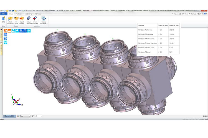Click the Insert Stock icon
Screen dimensions: 208x138
(x=22, y=18)
